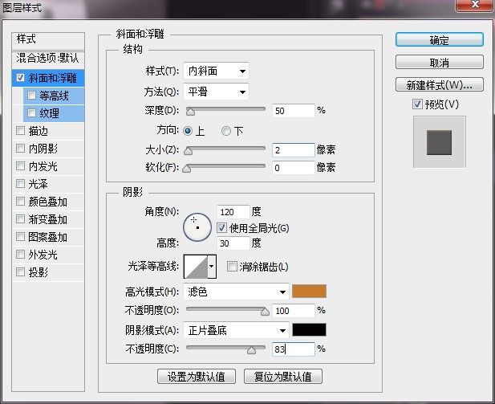Click the 取消 button
Image resolution: width=495 pixels, height=404 pixels.
pos(439,63)
